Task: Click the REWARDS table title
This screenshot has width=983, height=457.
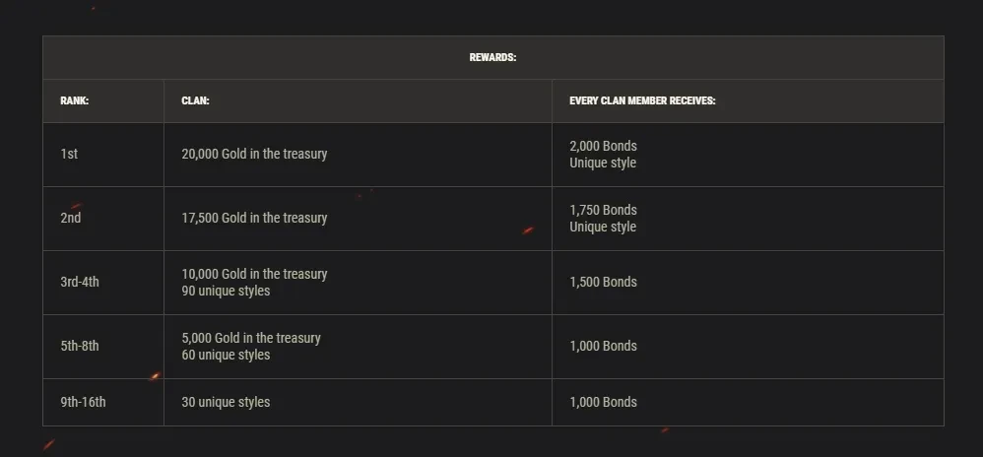Action: [x=492, y=57]
